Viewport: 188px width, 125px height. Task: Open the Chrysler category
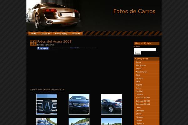point(139,117)
